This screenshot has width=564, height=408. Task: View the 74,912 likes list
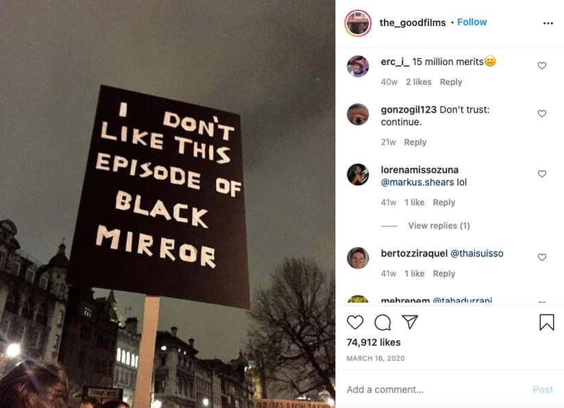click(x=373, y=342)
